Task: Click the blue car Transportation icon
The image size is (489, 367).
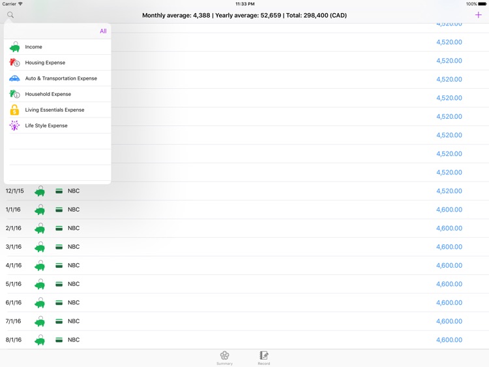Action: (14, 78)
